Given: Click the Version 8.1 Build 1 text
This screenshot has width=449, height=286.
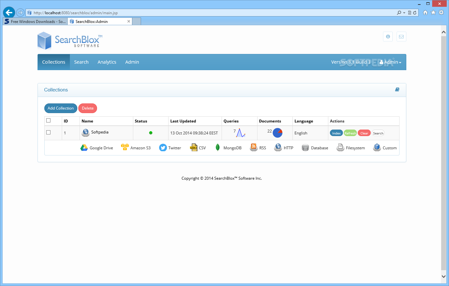Looking at the screenshot, I should (x=351, y=62).
